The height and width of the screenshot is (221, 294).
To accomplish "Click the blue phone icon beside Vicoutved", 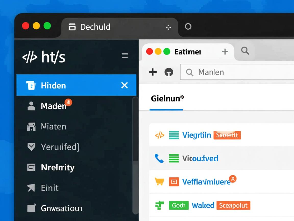I will click(x=159, y=158).
